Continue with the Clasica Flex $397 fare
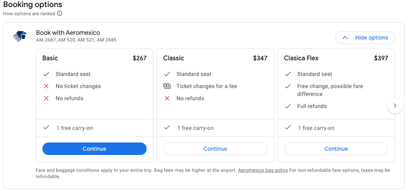This screenshot has height=191, width=411. tap(336, 149)
